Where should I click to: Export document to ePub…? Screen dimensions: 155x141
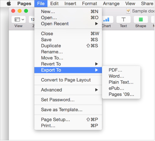tap(121, 88)
